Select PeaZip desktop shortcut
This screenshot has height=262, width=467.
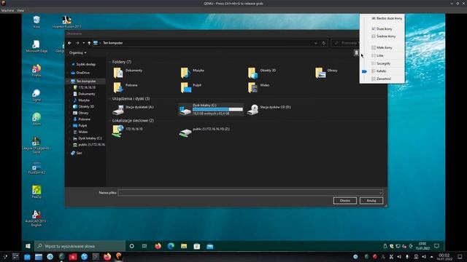tap(36, 192)
